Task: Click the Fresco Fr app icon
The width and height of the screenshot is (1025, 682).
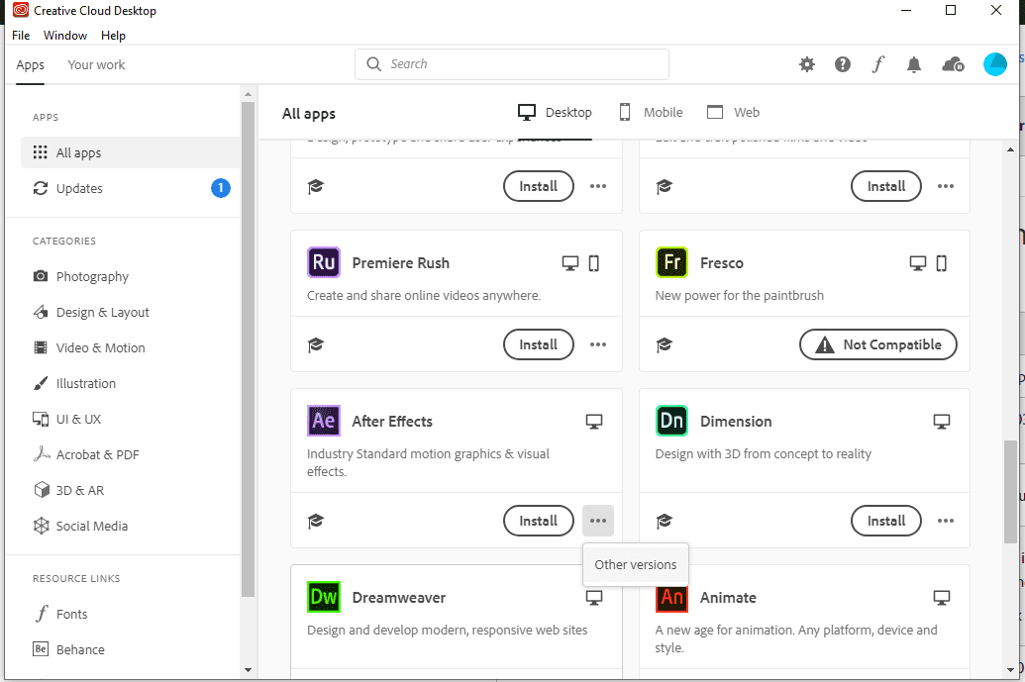Action: [x=672, y=262]
